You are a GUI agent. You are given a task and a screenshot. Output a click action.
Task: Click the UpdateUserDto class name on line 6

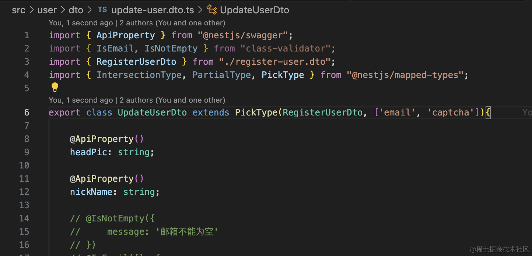[152, 113]
